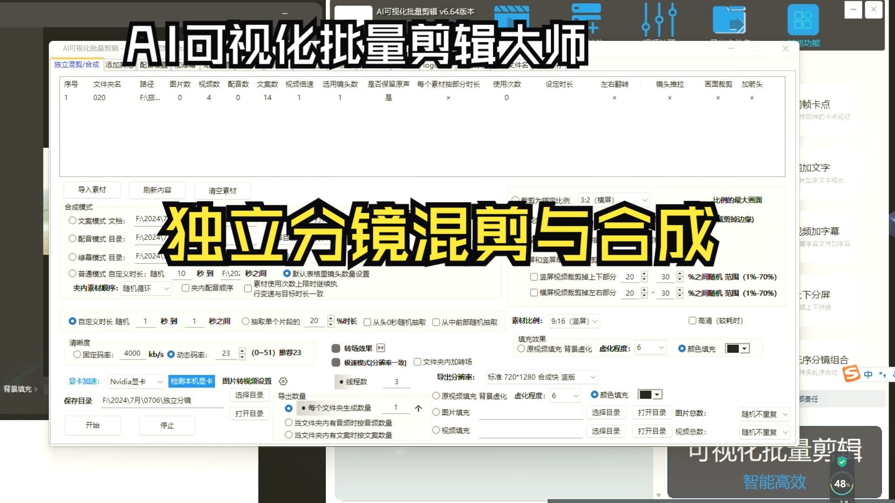Click 停止 button
Screen dimensions: 895x503
[x=167, y=425]
